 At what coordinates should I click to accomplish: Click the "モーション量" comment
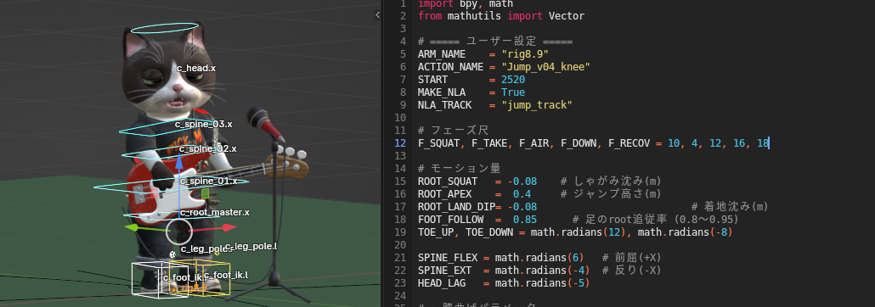tap(460, 168)
